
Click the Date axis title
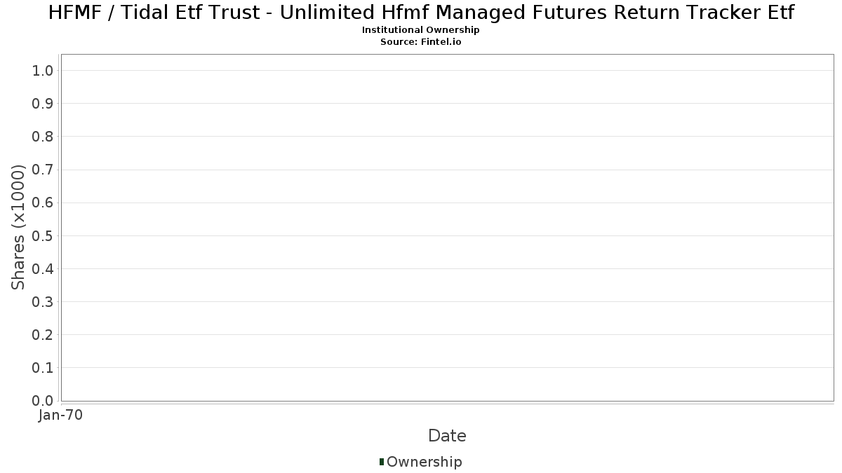(x=447, y=436)
